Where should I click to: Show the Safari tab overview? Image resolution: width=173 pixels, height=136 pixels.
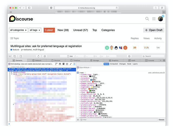point(162,8)
